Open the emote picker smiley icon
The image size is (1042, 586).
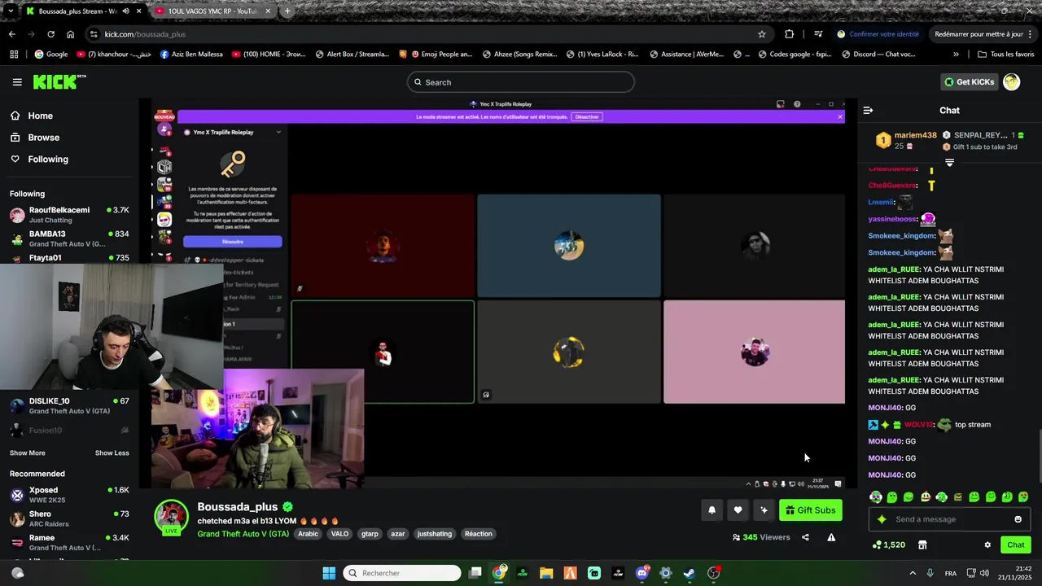tap(1018, 519)
